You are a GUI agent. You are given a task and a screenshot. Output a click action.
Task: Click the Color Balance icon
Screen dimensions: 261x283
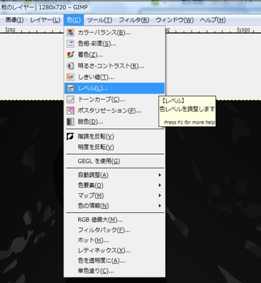click(x=71, y=32)
